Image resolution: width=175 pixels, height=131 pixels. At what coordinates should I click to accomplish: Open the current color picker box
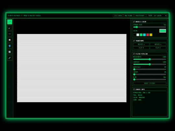[163, 31]
